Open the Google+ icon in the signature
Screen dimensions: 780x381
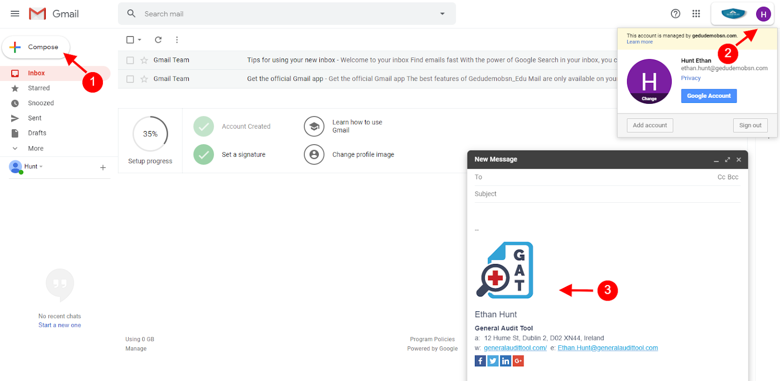click(518, 361)
